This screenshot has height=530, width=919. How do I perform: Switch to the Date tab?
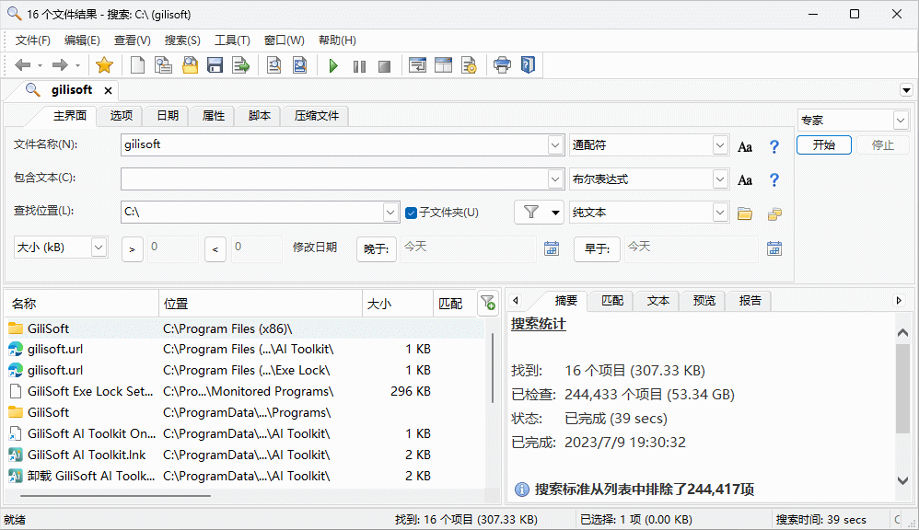coord(168,116)
